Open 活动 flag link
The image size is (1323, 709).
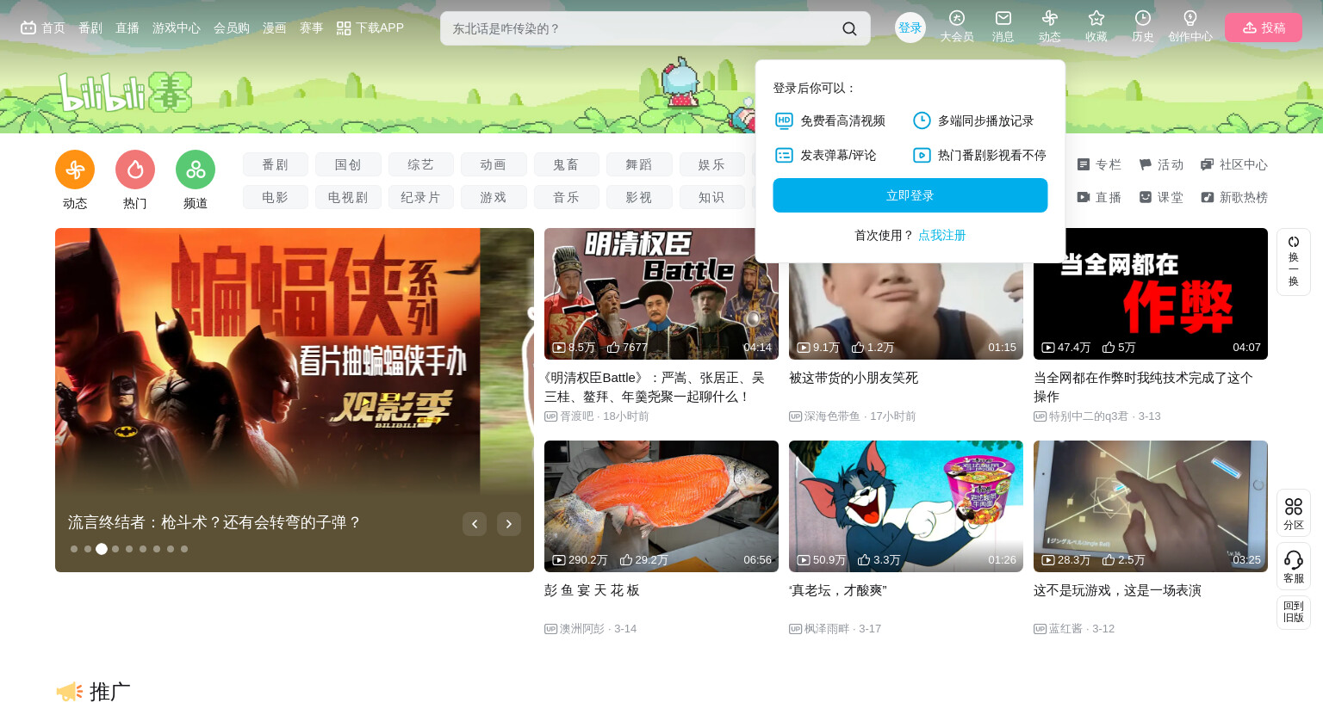tap(1161, 164)
